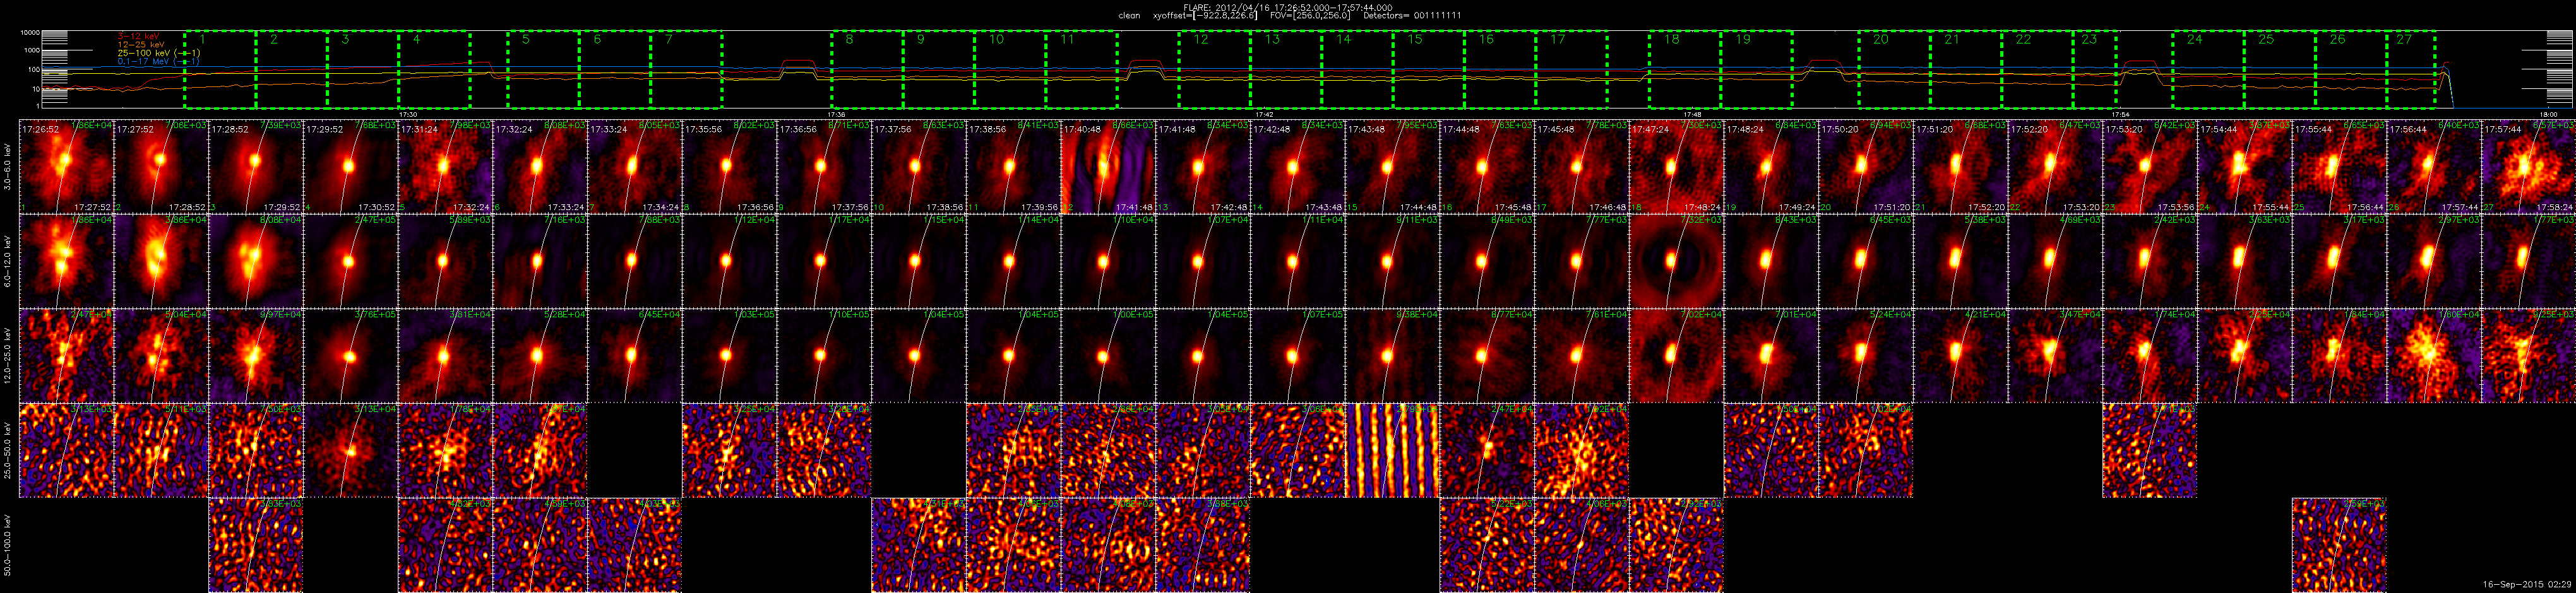
Task: Open the 50-100 keV image in column 17:33:24
Action: click(634, 545)
